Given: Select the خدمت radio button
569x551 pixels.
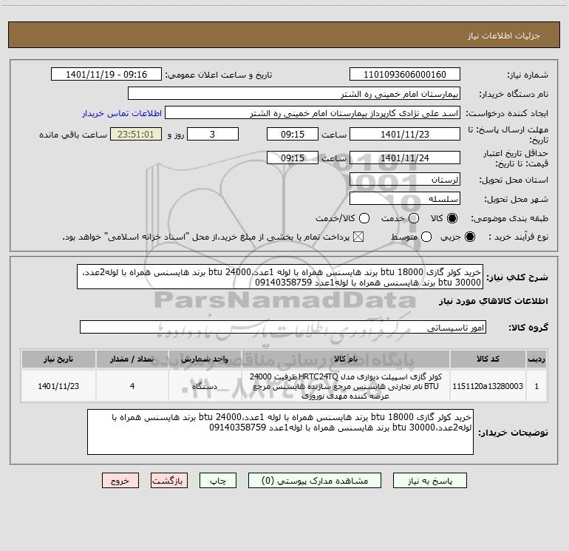Looking at the screenshot, I should click(414, 218).
